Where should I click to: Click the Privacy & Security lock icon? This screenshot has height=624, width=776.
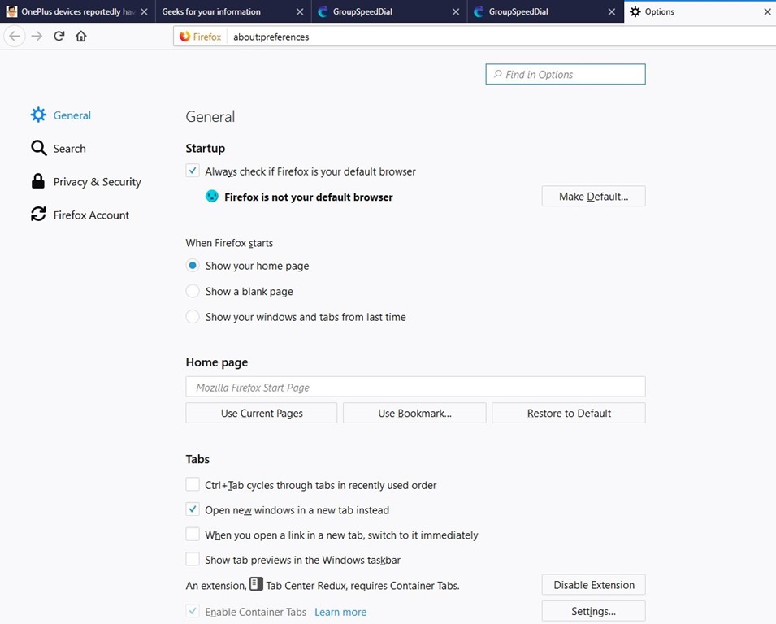tap(38, 182)
